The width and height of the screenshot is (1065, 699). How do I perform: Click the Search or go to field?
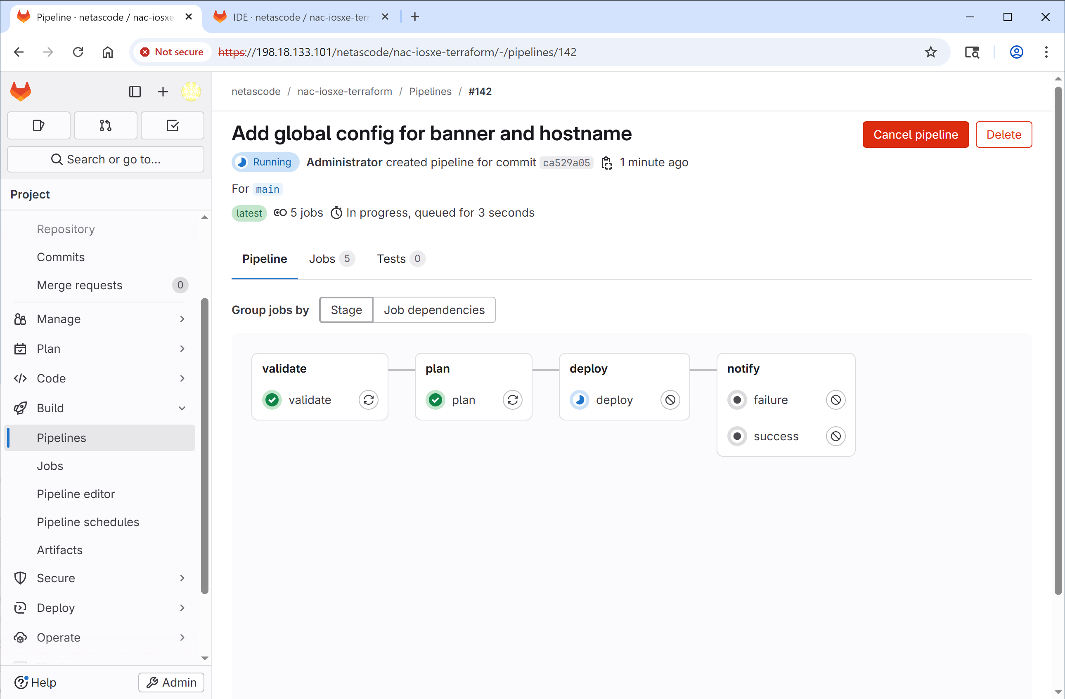coord(106,159)
